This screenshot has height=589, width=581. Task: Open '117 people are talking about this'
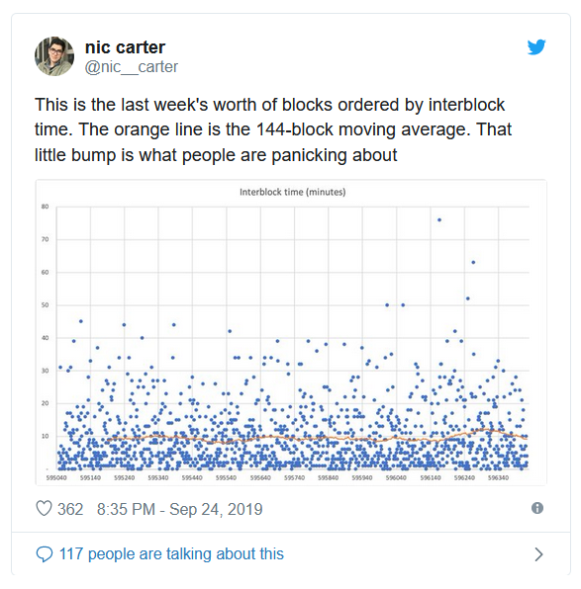[171, 554]
